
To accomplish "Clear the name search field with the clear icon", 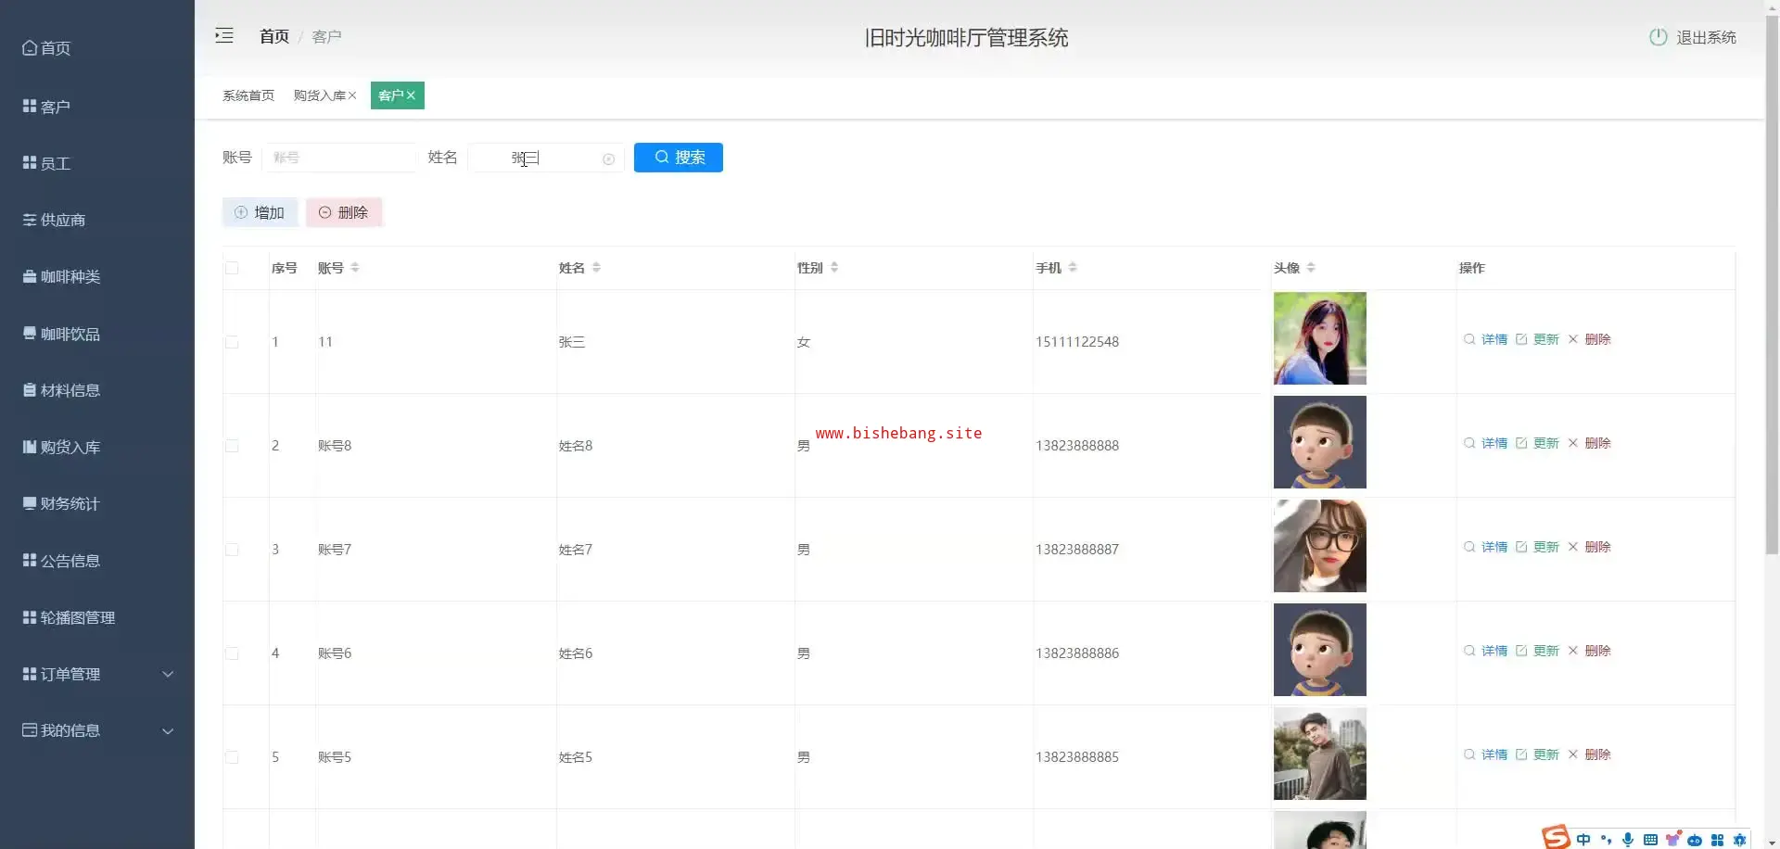I will 608,159.
